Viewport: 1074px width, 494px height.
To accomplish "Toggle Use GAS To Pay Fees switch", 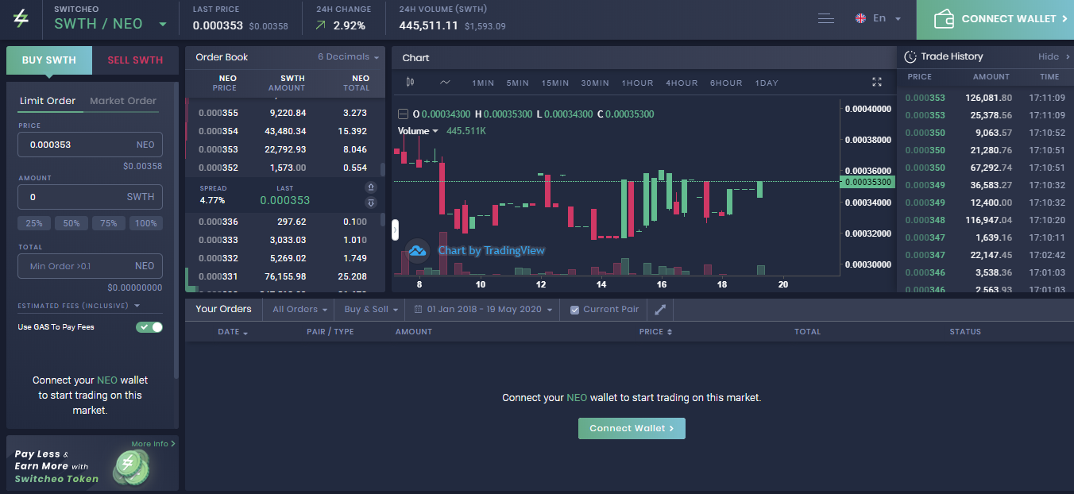I will [149, 326].
